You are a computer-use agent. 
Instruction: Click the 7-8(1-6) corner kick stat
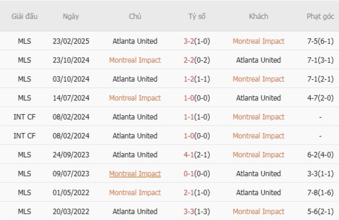pos(320,193)
